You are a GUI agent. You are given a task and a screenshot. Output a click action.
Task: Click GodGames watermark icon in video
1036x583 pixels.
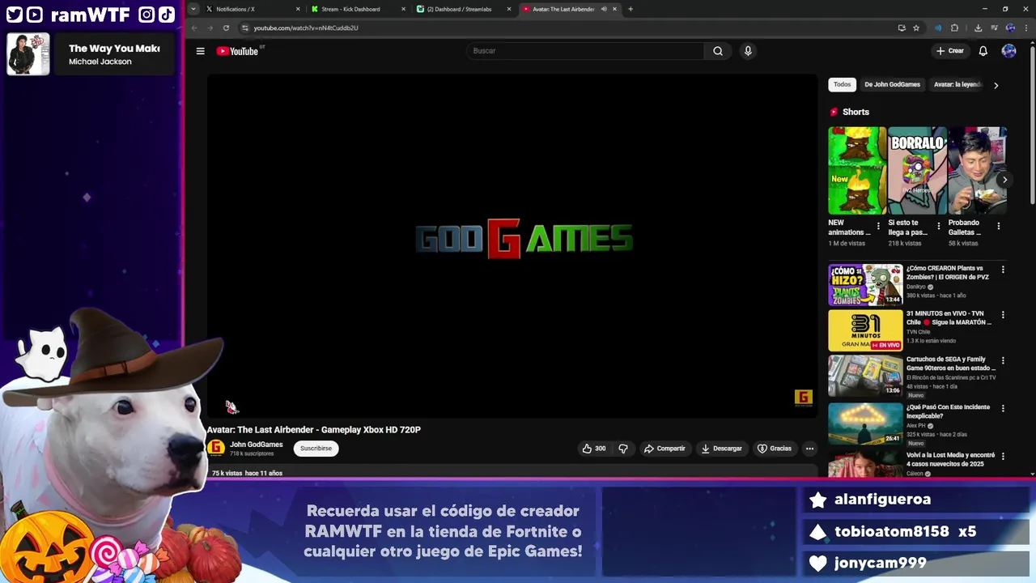pos(803,397)
